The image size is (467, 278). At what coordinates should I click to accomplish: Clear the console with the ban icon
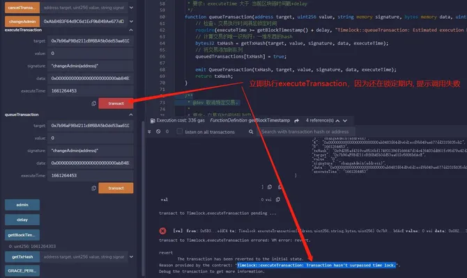pos(158,131)
